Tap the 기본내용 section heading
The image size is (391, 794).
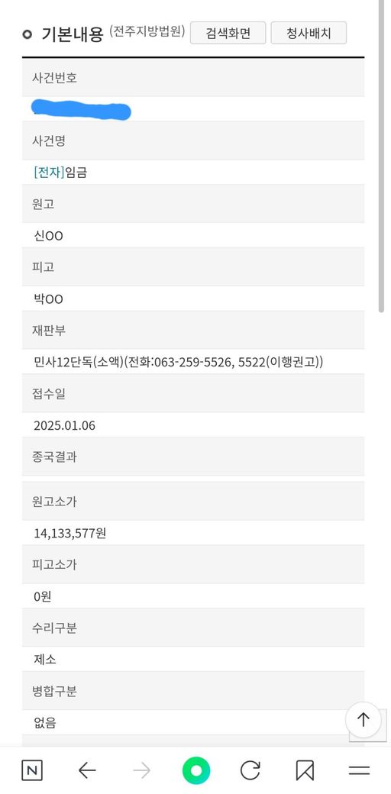pyautogui.click(x=73, y=35)
